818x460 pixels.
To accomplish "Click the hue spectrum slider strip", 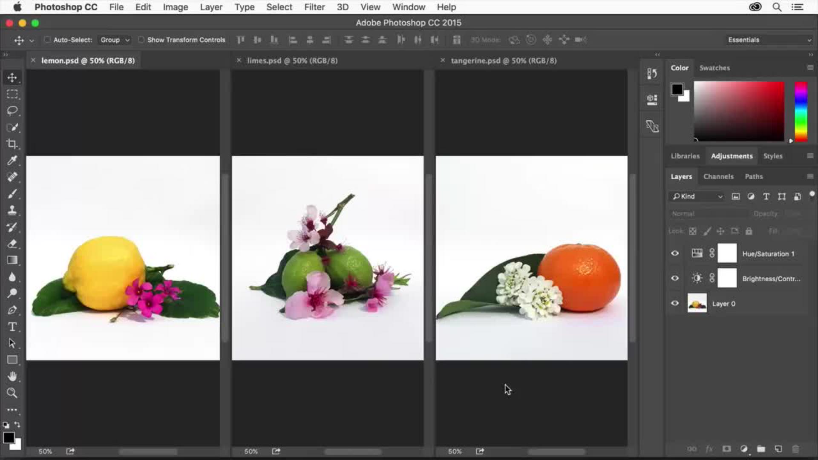I will pyautogui.click(x=801, y=112).
